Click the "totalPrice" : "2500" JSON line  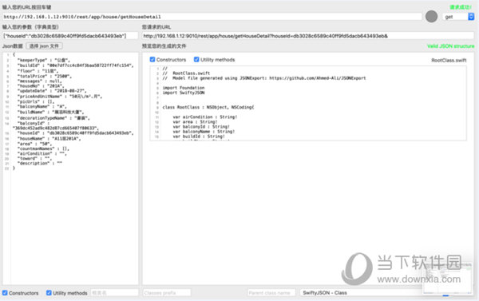(44, 76)
